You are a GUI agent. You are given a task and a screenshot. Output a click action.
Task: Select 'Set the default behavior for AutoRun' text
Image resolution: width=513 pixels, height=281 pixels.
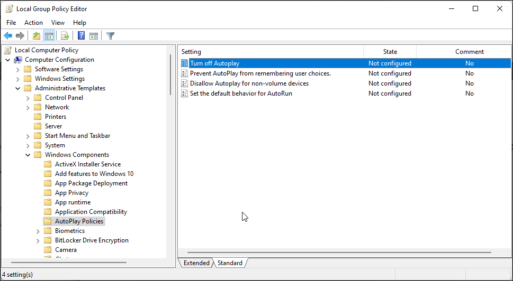point(241,93)
